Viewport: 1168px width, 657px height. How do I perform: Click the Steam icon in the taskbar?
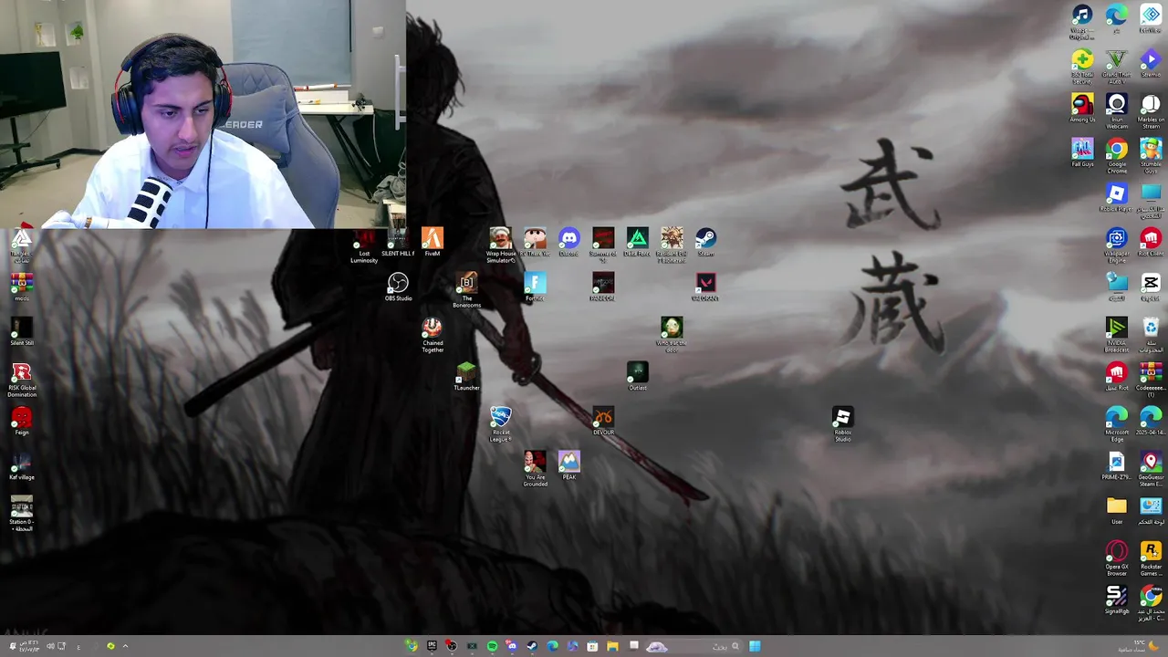pyautogui.click(x=532, y=646)
